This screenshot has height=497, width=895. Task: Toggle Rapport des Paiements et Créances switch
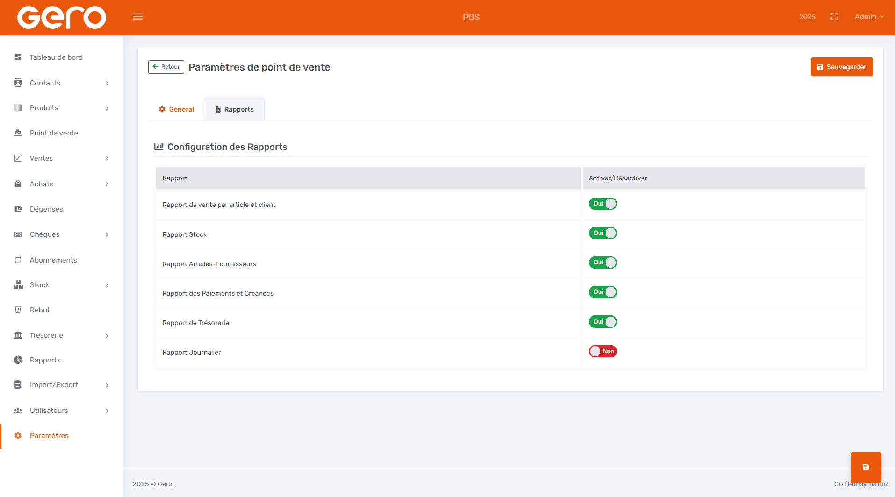pos(603,292)
